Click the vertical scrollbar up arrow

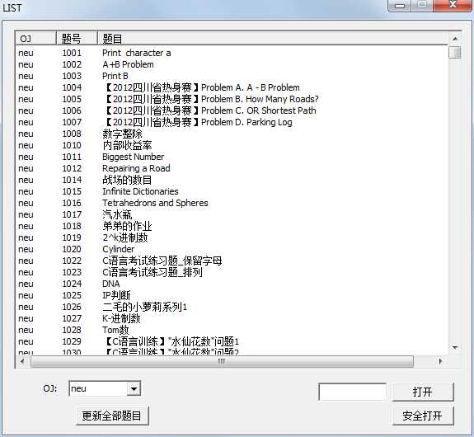click(455, 39)
